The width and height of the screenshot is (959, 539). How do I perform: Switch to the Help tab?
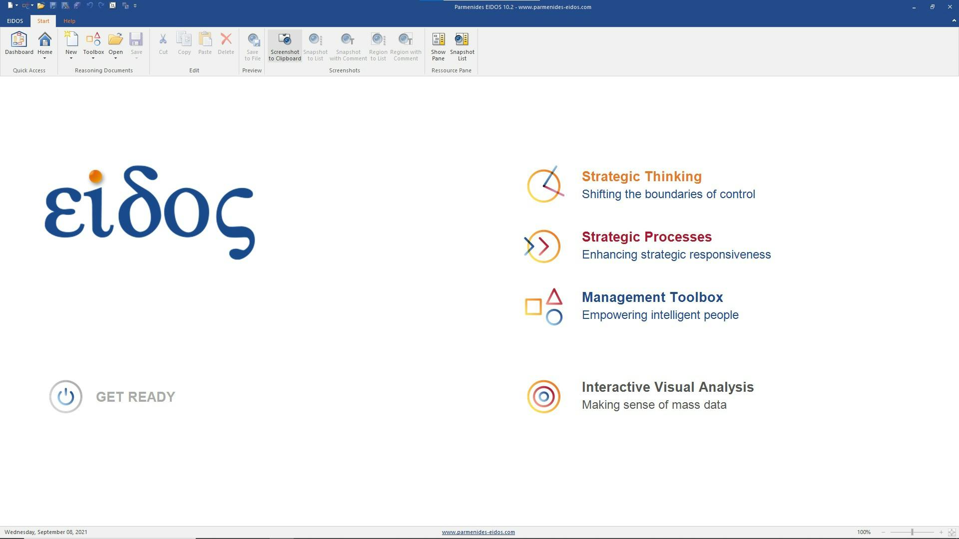pyautogui.click(x=69, y=21)
